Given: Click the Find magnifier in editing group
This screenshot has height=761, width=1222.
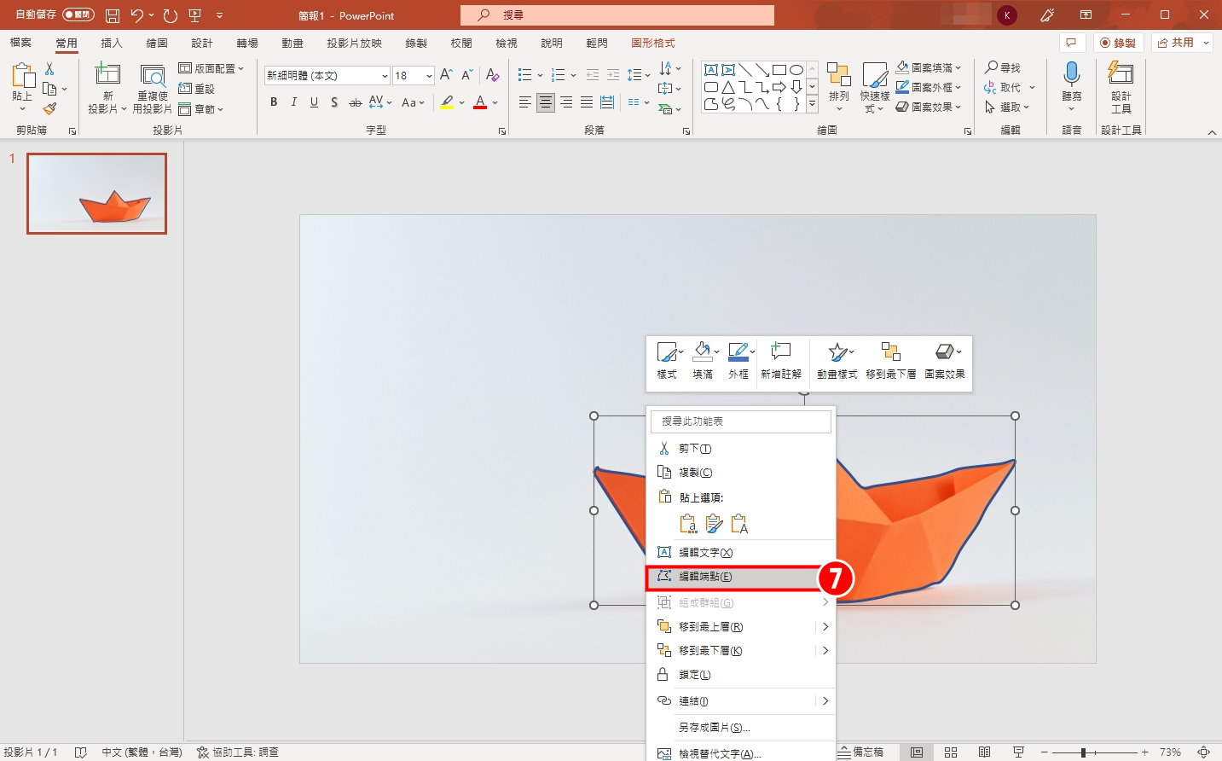Looking at the screenshot, I should click(x=1003, y=67).
